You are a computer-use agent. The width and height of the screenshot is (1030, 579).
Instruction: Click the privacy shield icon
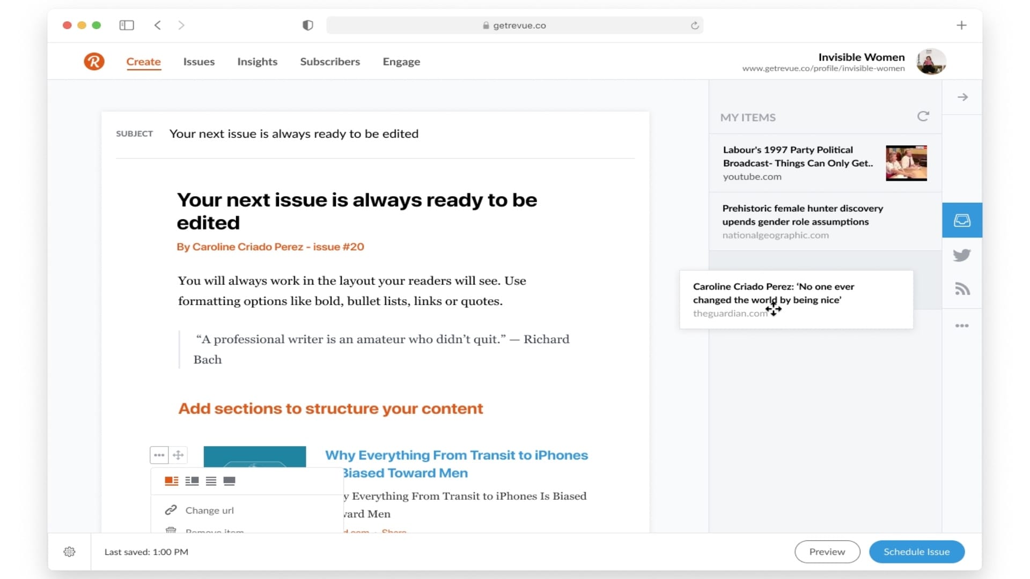tap(307, 25)
